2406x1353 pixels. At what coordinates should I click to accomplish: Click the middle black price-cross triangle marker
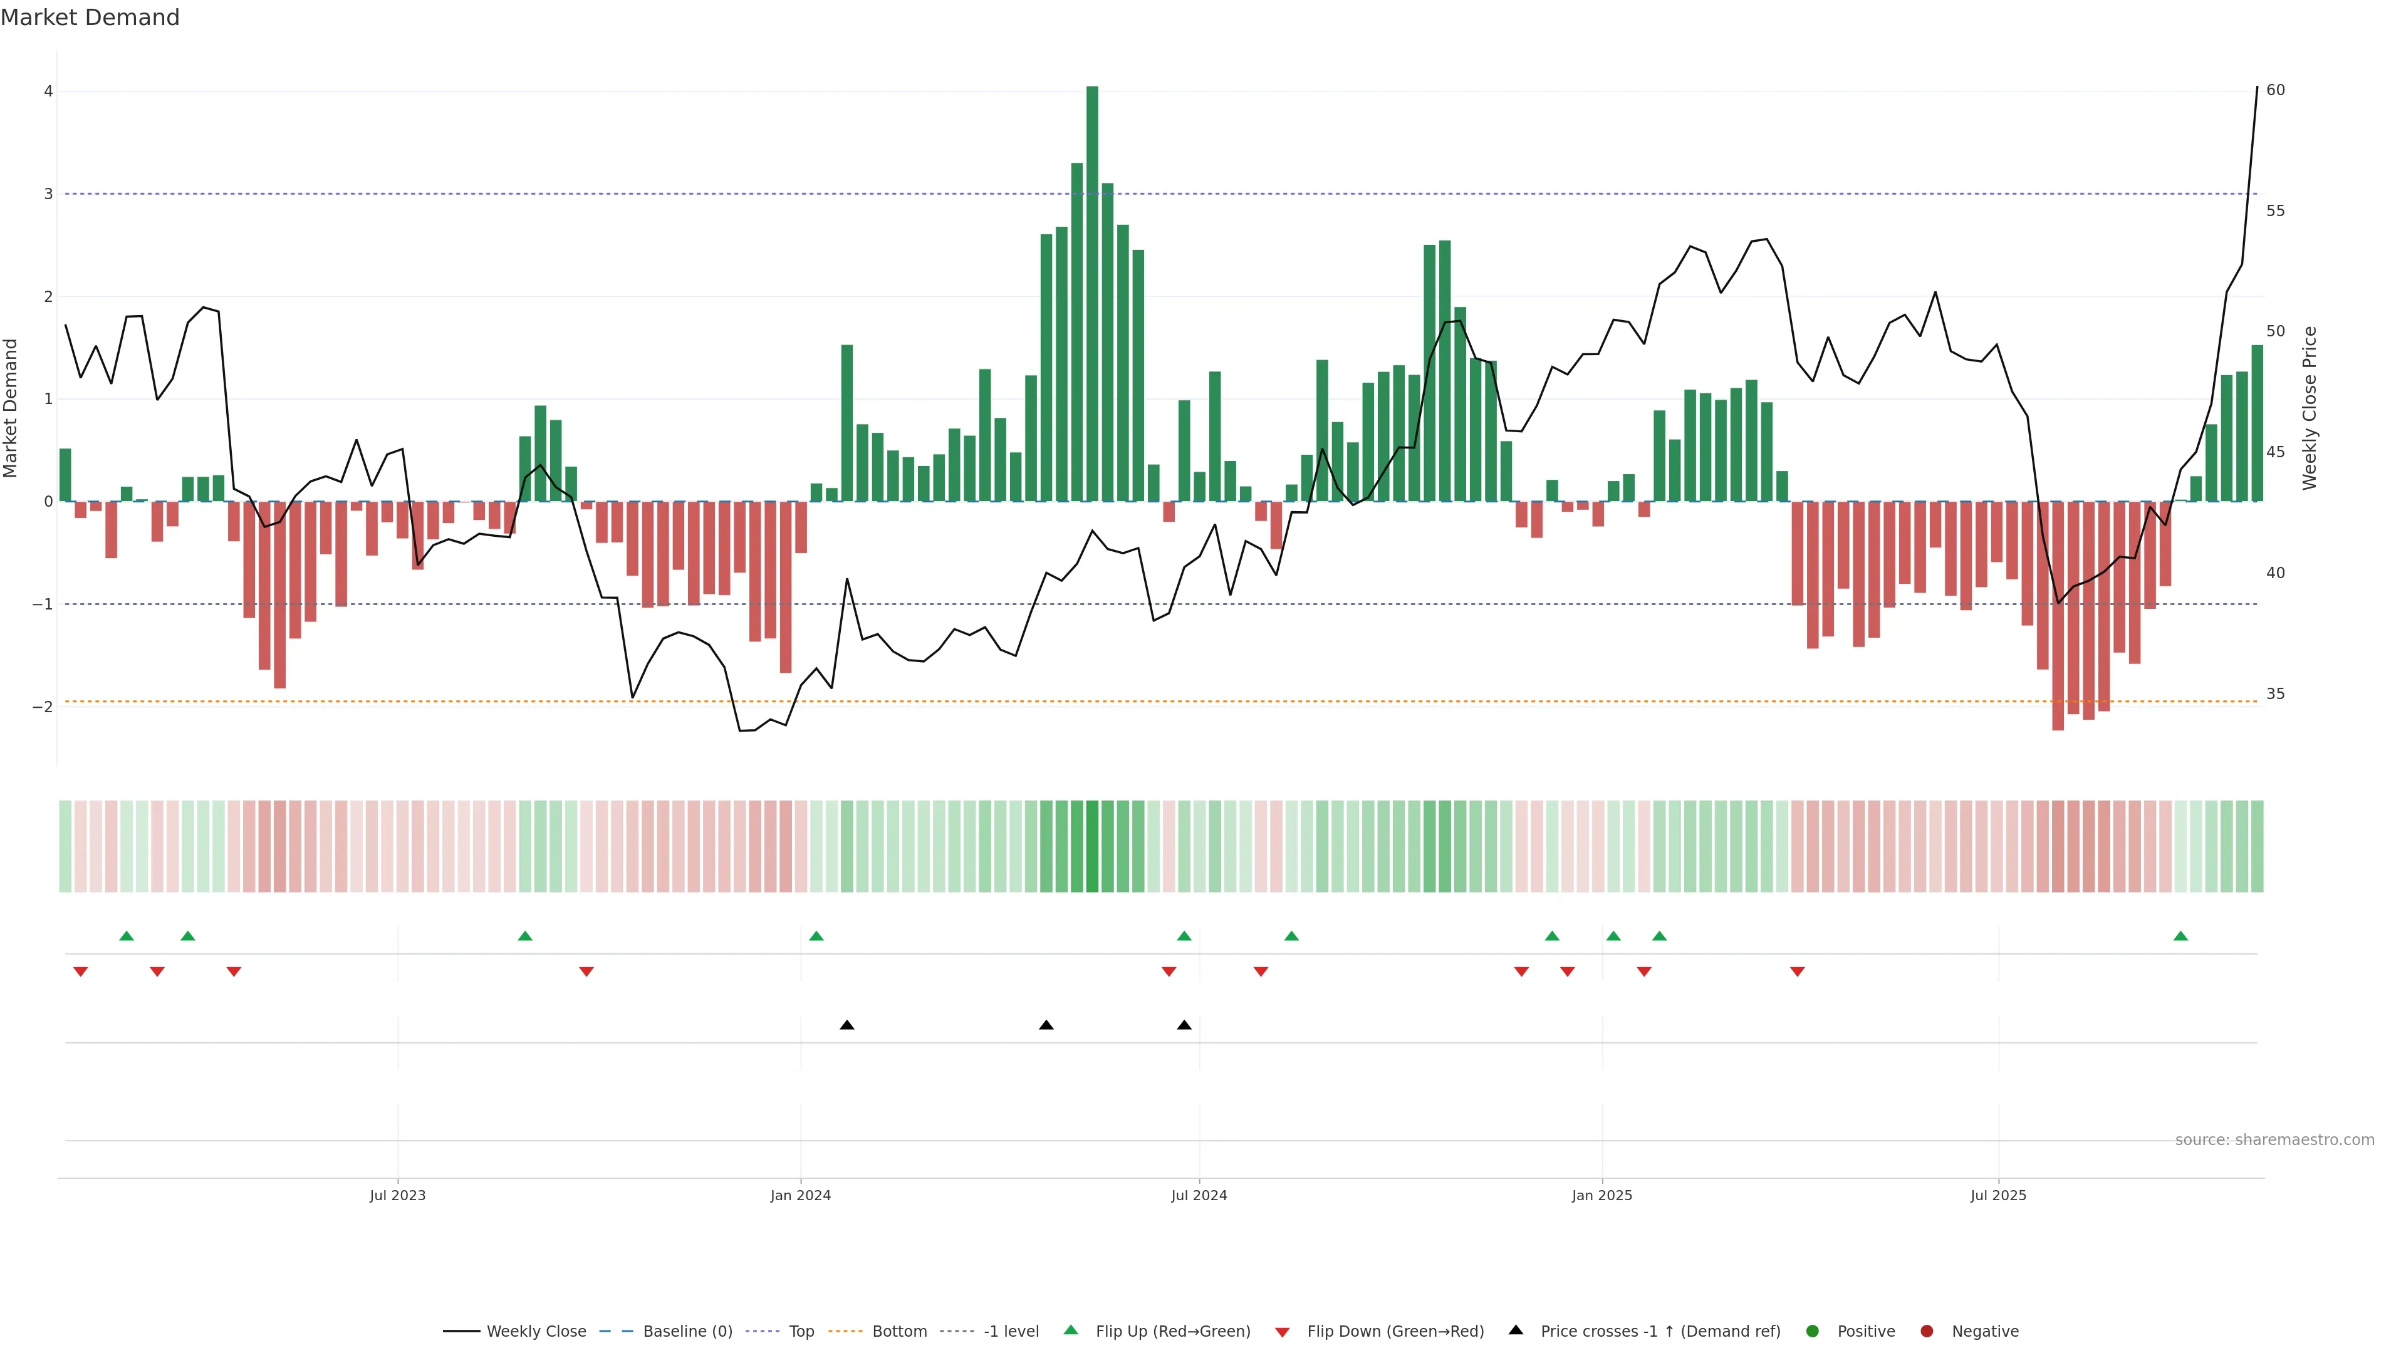coord(1046,1025)
